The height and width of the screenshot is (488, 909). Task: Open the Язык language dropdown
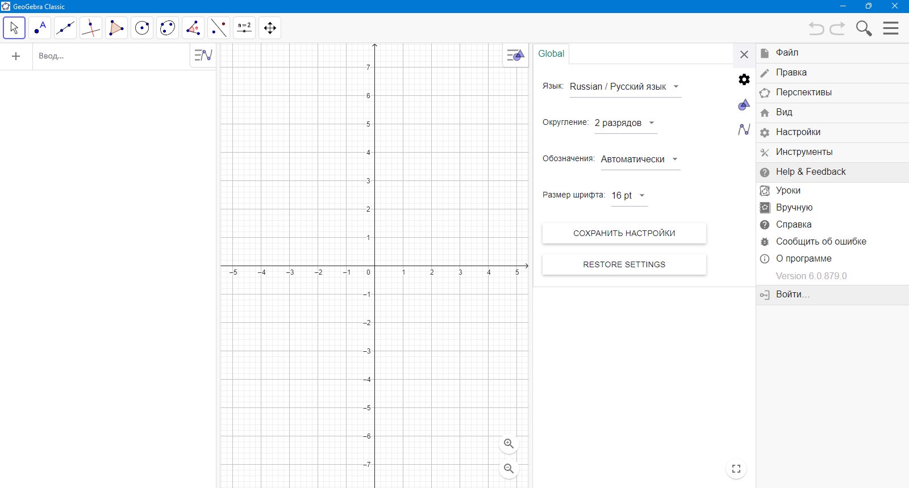[x=625, y=87]
